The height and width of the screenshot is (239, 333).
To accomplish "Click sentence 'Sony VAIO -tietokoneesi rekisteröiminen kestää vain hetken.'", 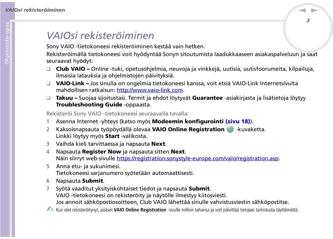I will [126, 46].
